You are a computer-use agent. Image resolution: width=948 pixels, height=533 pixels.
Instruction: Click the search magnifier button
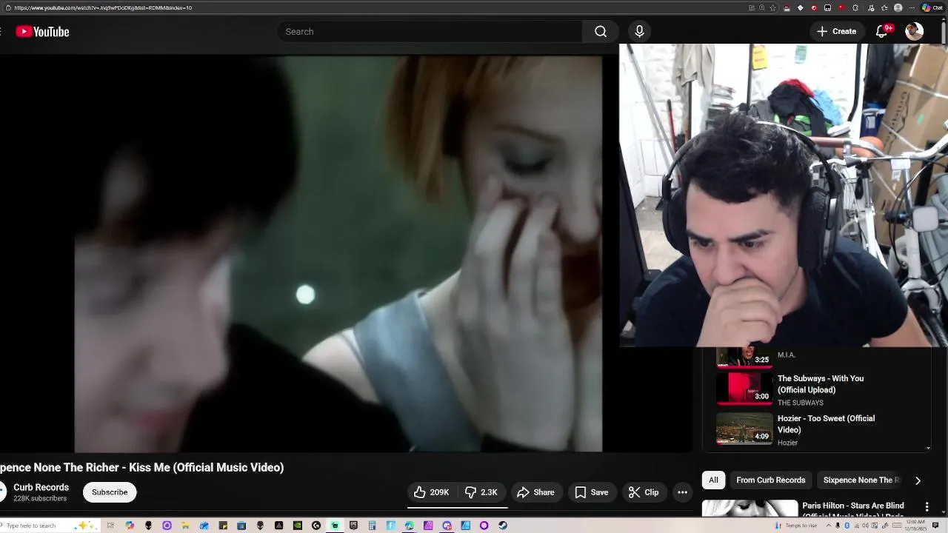point(601,31)
